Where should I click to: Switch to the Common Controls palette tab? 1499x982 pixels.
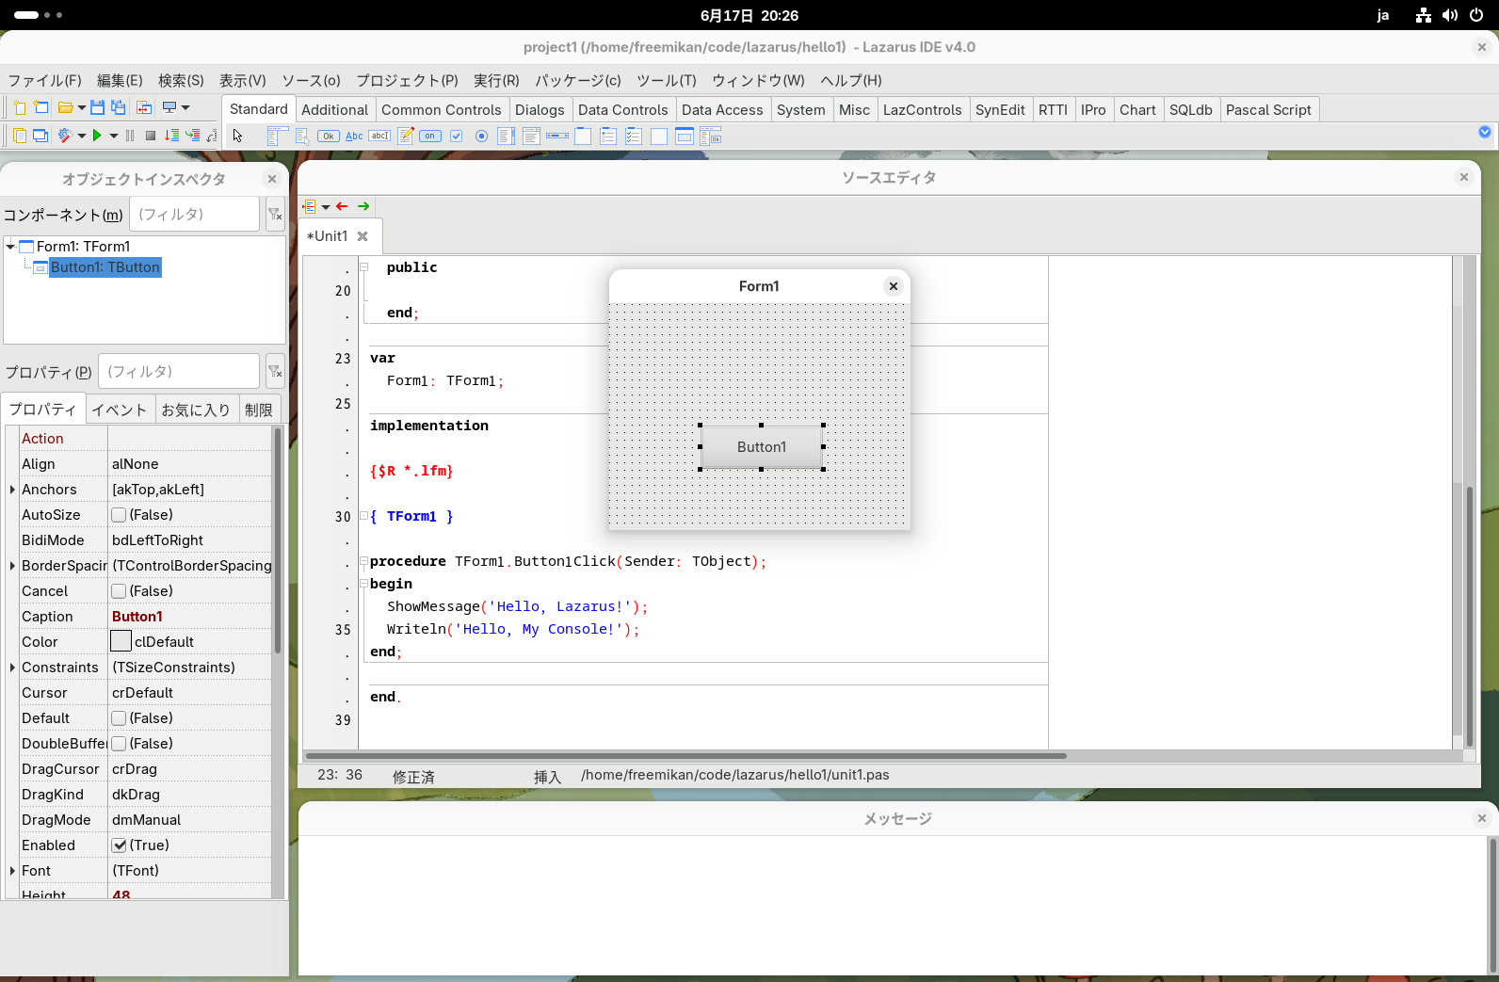coord(441,109)
